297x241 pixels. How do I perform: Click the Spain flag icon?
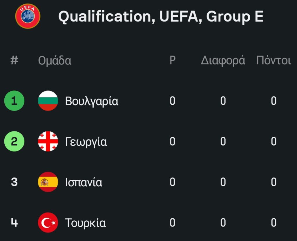pyautogui.click(x=48, y=182)
